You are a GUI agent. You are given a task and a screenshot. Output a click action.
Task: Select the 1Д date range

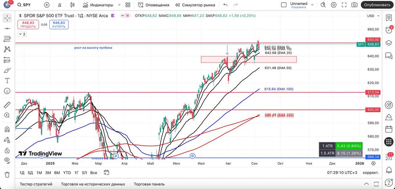[x=22, y=173]
